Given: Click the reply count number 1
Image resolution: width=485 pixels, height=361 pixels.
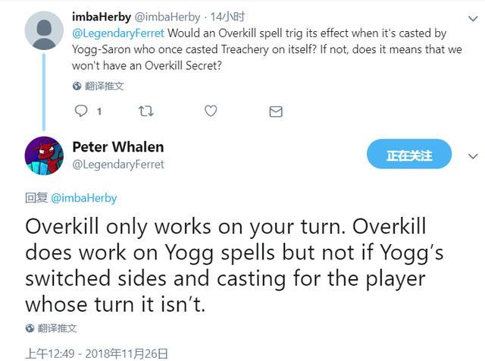Looking at the screenshot, I should pos(99,111).
